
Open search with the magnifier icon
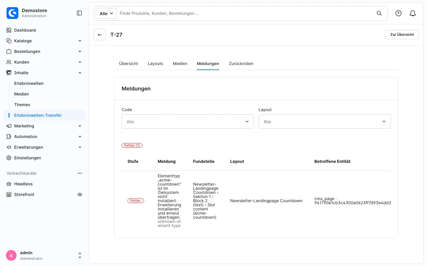point(379,13)
